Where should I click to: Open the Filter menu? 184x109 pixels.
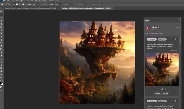32,1
